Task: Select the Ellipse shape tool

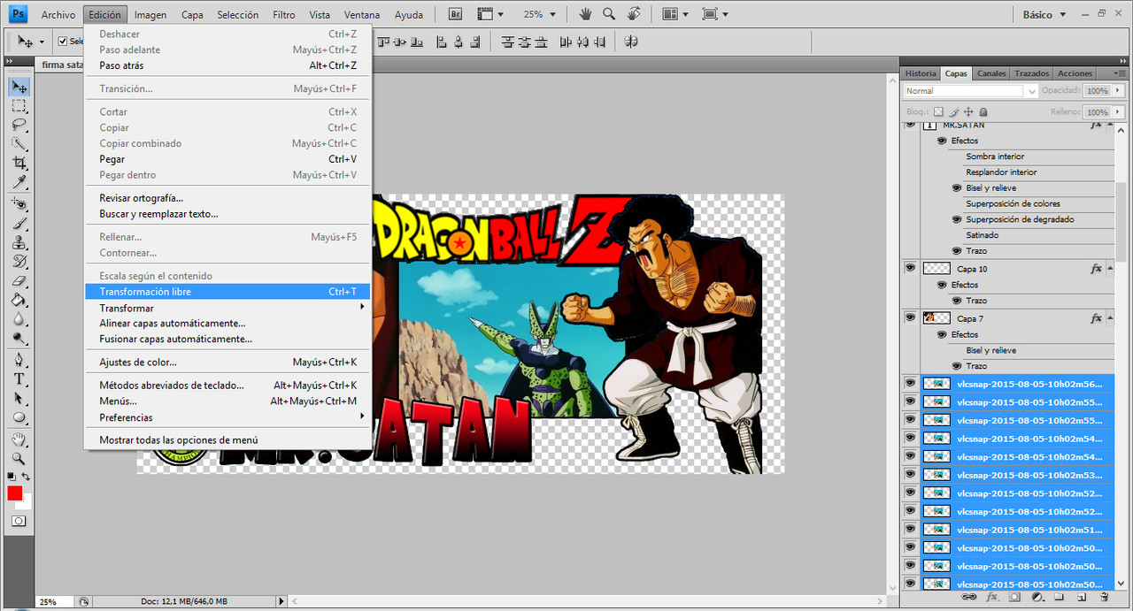Action: [19, 417]
